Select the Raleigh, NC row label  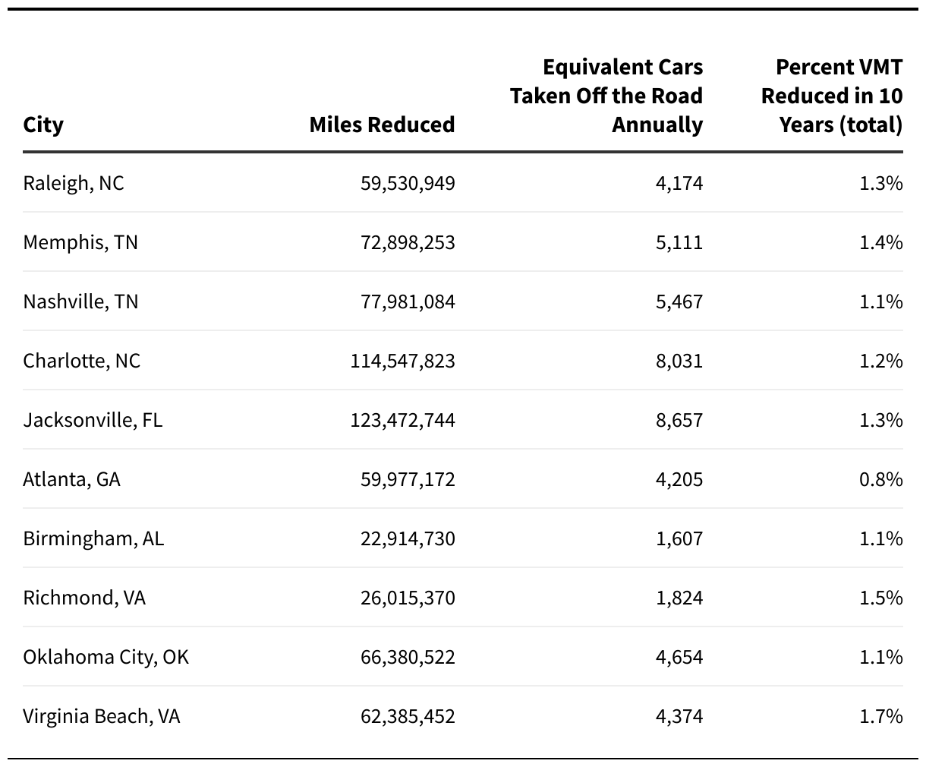coord(74,183)
